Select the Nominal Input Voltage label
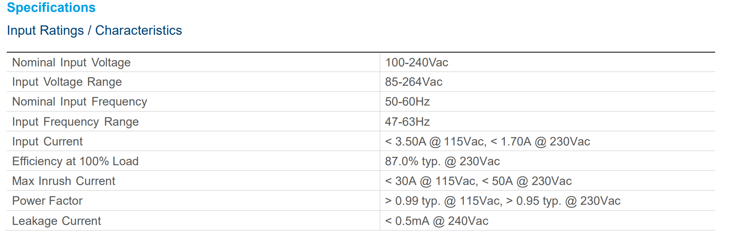This screenshot has width=729, height=234. (x=71, y=62)
